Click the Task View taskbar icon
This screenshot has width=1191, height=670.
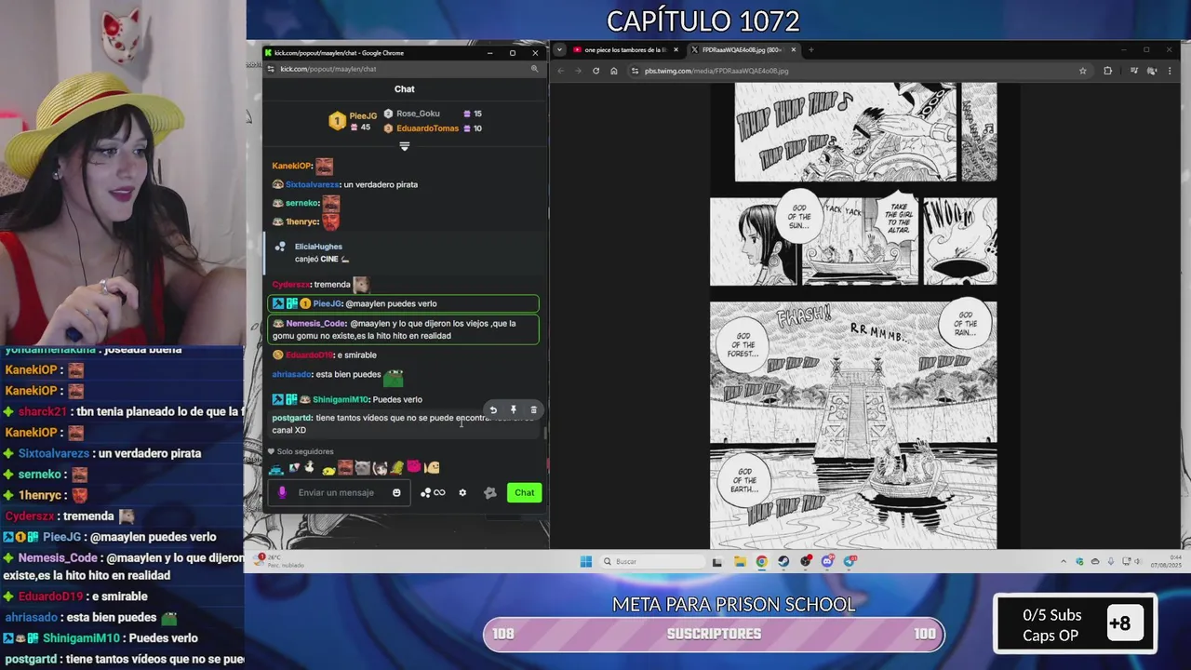(717, 561)
